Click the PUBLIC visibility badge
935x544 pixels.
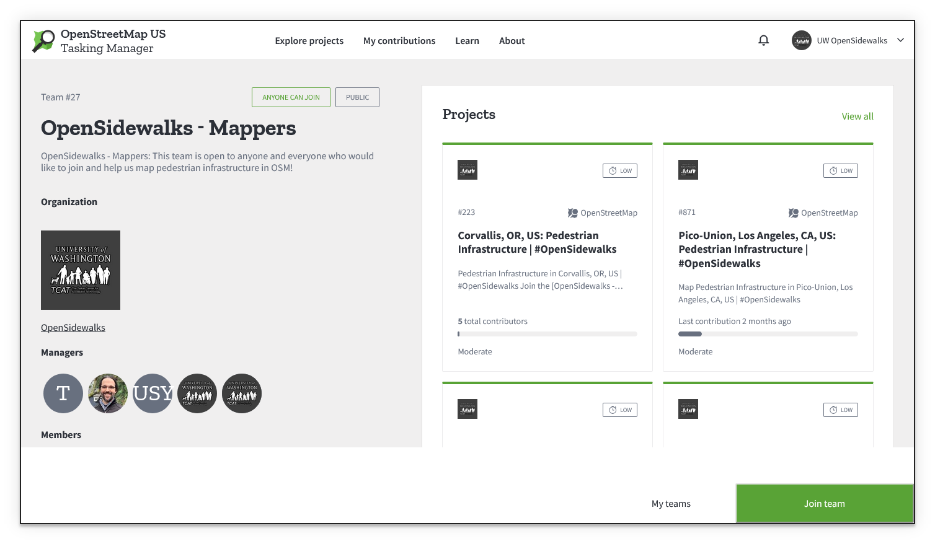357,97
